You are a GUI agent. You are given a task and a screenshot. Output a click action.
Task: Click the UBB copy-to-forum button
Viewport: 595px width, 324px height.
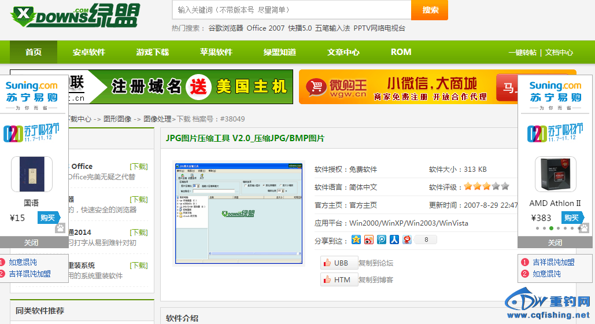tap(339, 263)
